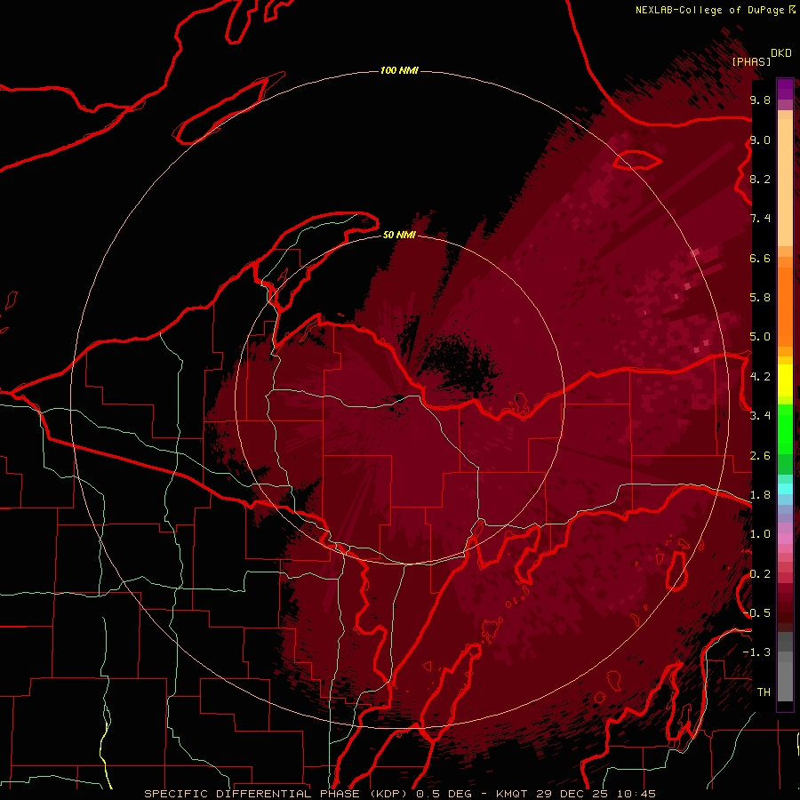The image size is (800, 800).
Task: Click the 1.8 scale value
Action: tap(760, 495)
